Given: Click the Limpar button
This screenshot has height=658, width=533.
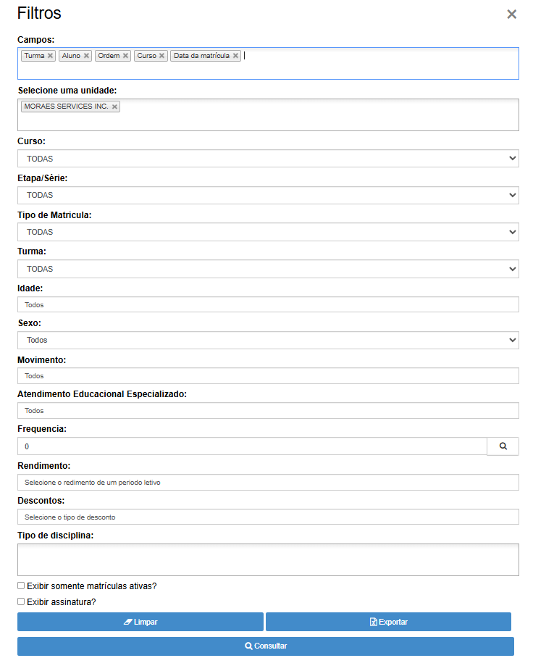Looking at the screenshot, I should pyautogui.click(x=140, y=622).
